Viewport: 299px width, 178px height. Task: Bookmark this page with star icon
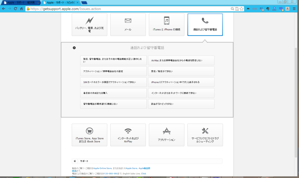pyautogui.click(x=241, y=9)
